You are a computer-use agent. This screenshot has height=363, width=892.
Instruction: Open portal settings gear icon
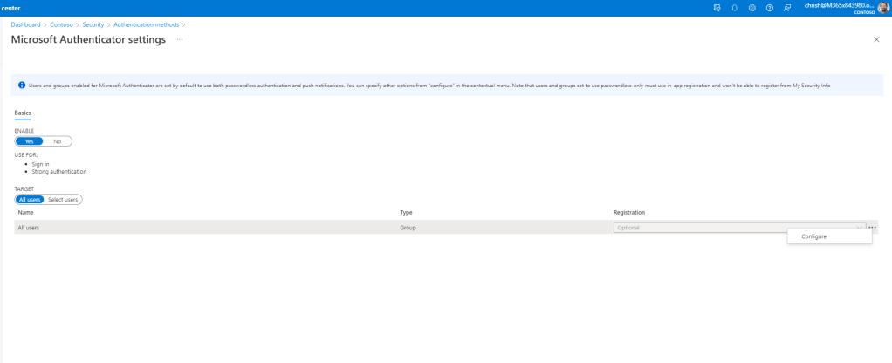[751, 8]
